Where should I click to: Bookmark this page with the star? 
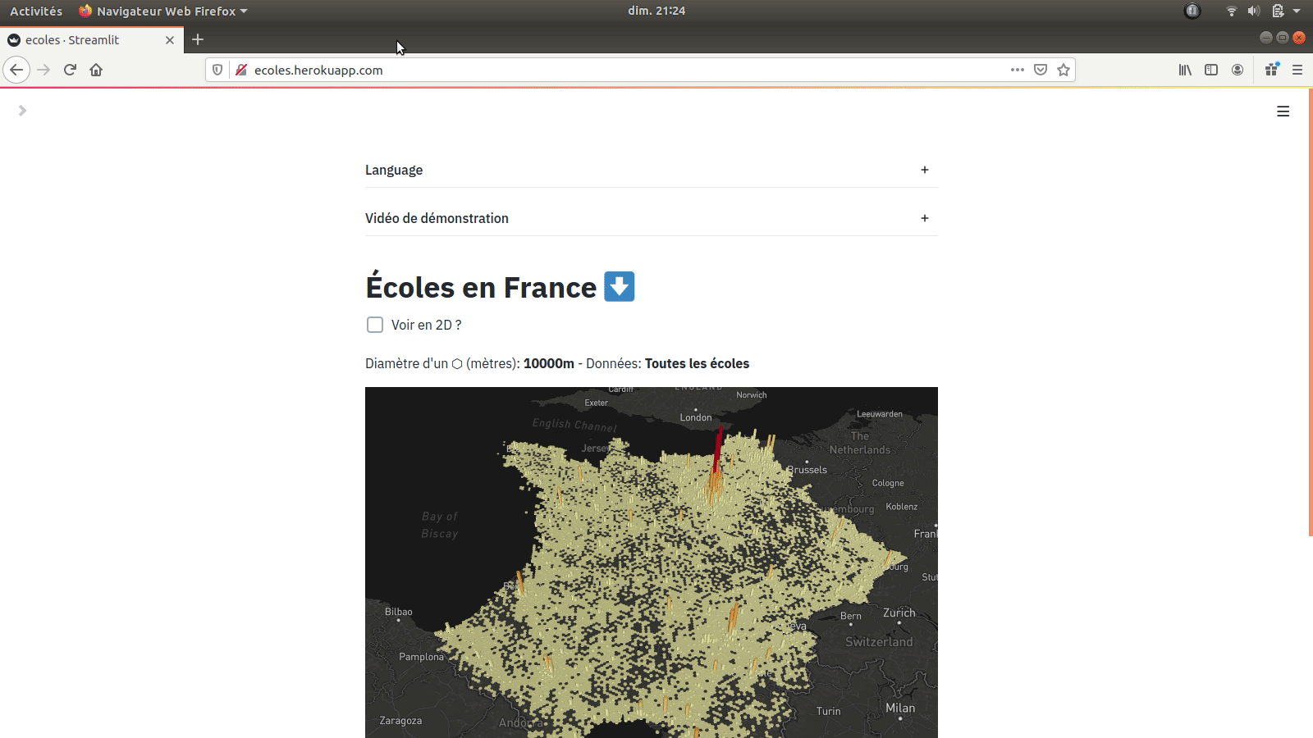[1064, 70]
